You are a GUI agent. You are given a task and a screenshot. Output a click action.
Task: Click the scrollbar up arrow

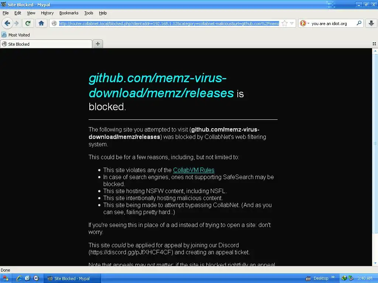(x=375, y=51)
